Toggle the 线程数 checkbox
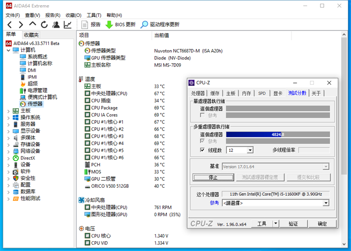This screenshot has height=251, width=351. pyautogui.click(x=202, y=150)
